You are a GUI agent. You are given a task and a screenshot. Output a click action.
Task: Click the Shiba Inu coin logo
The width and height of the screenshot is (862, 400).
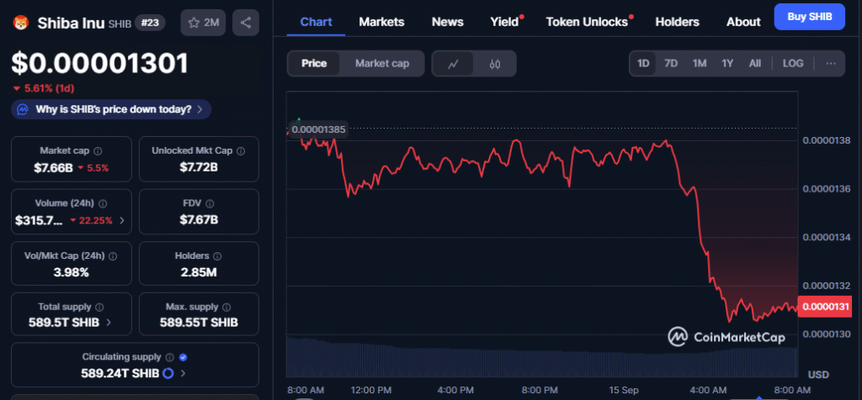pyautogui.click(x=20, y=23)
